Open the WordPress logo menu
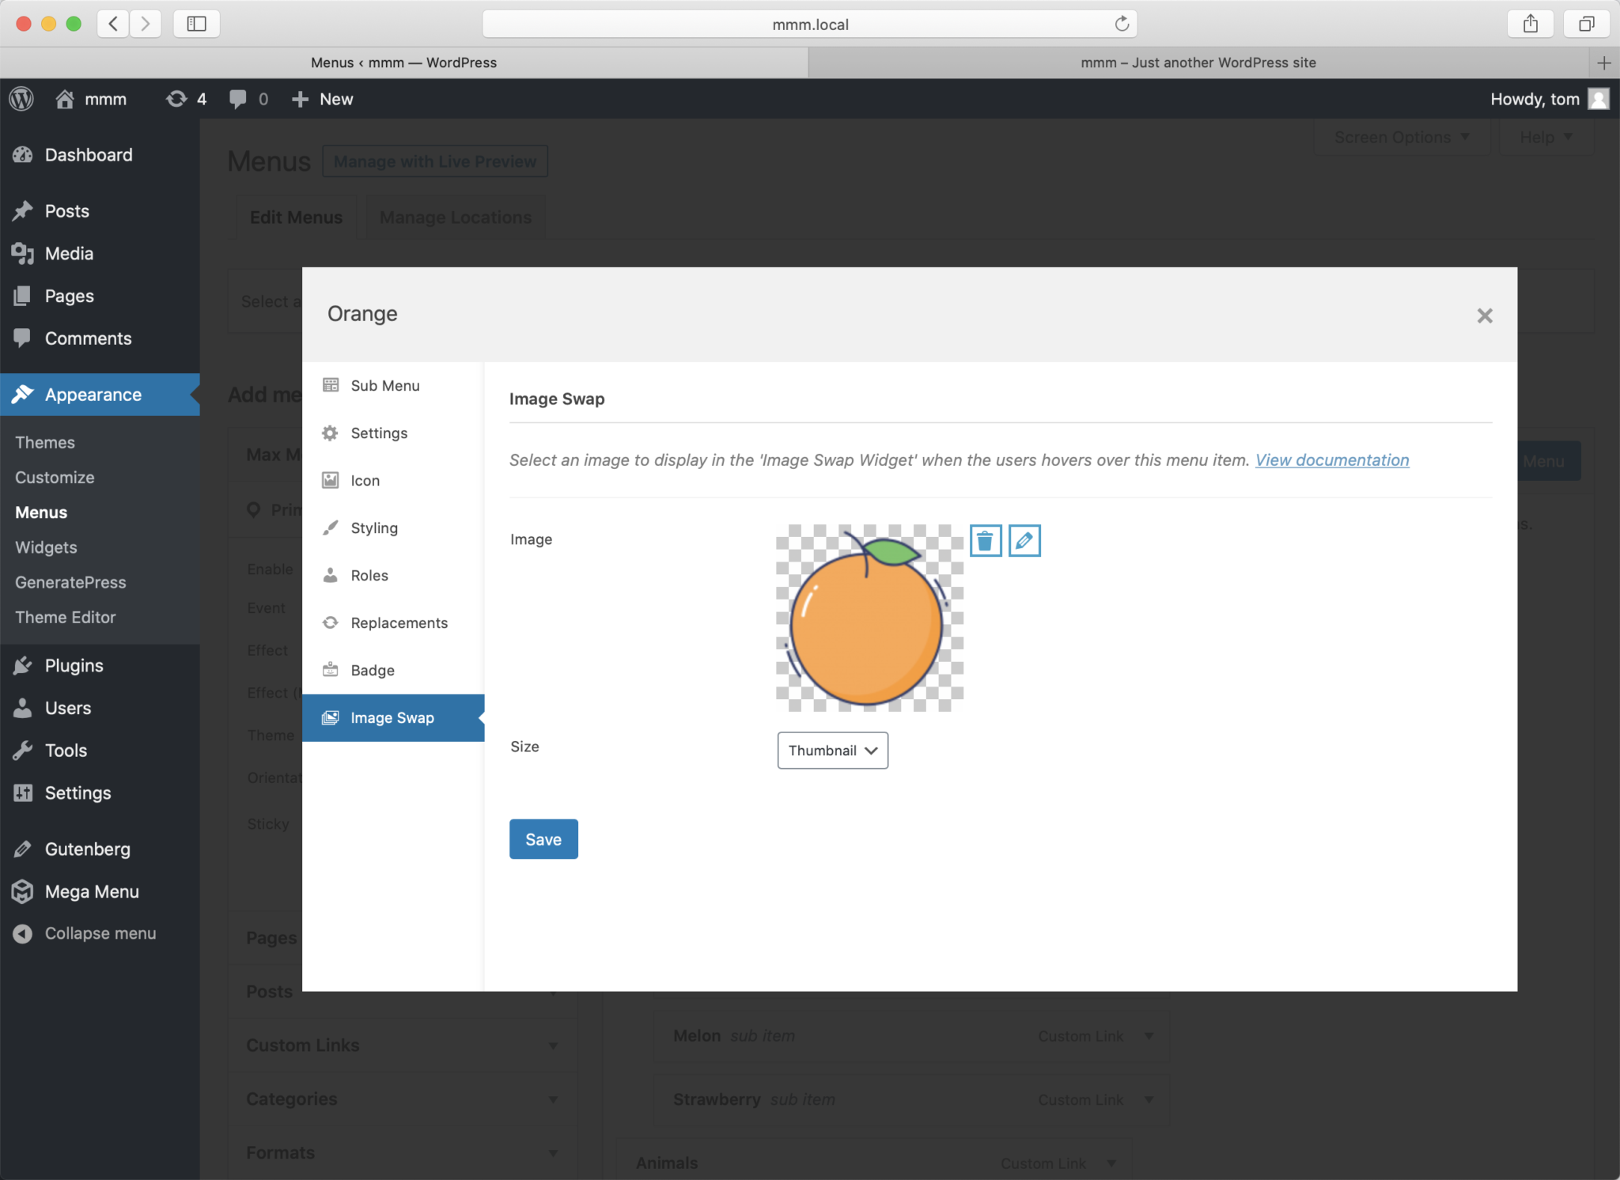Image resolution: width=1620 pixels, height=1180 pixels. [21, 99]
